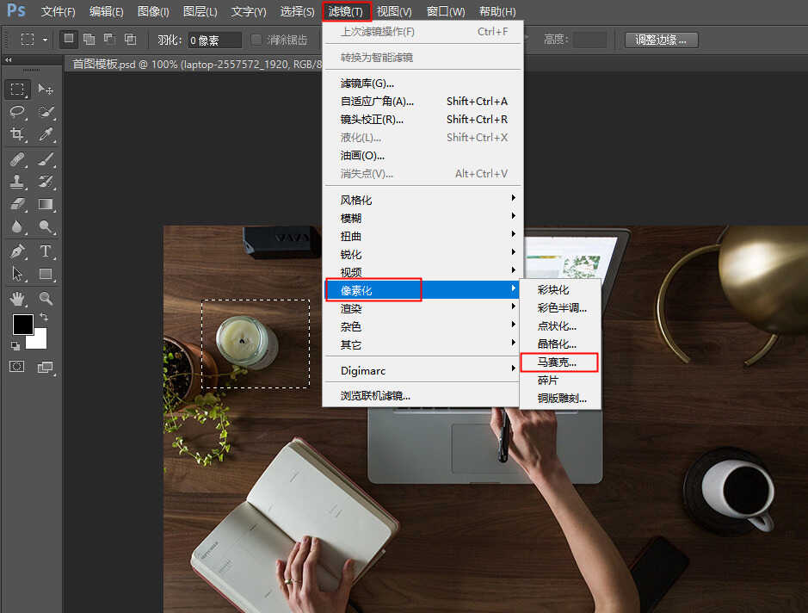
Task: Toggle Quick Mask mode
Action: point(17,367)
